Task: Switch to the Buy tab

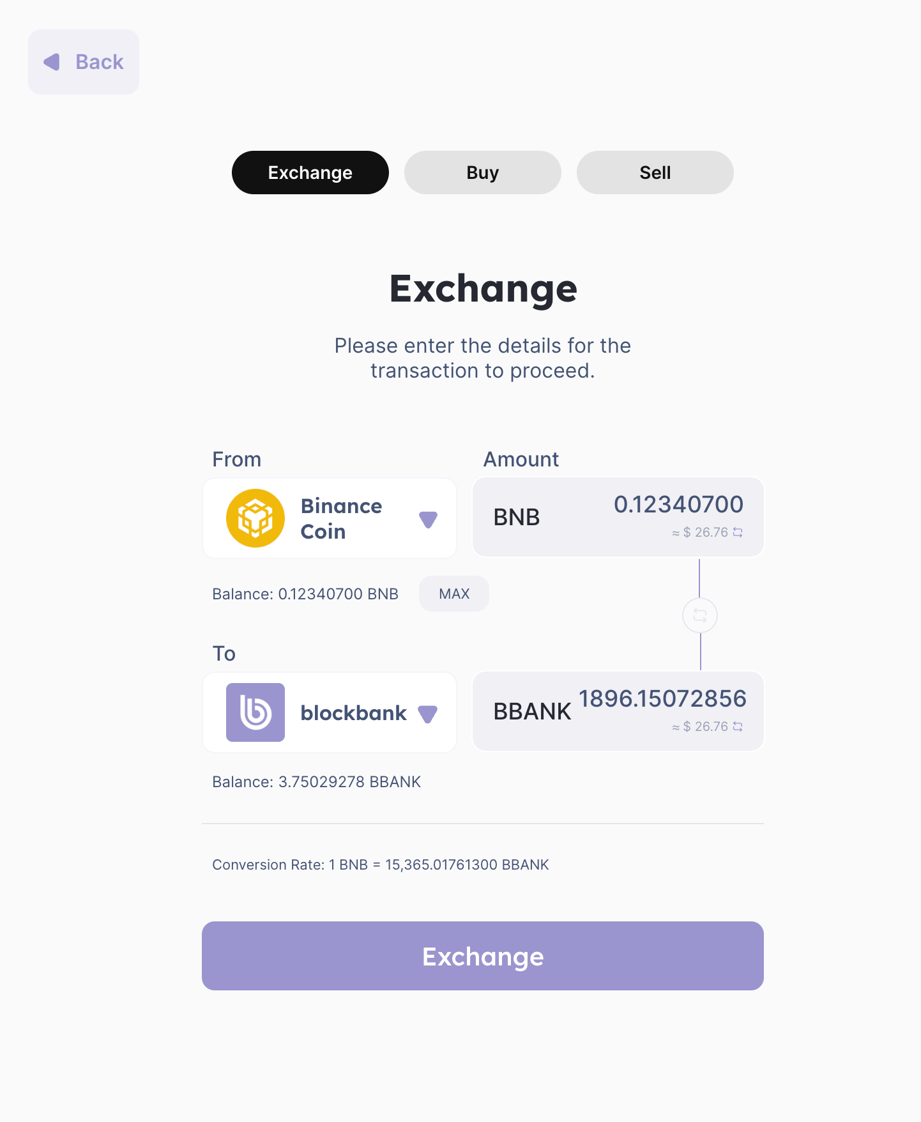Action: pos(482,172)
